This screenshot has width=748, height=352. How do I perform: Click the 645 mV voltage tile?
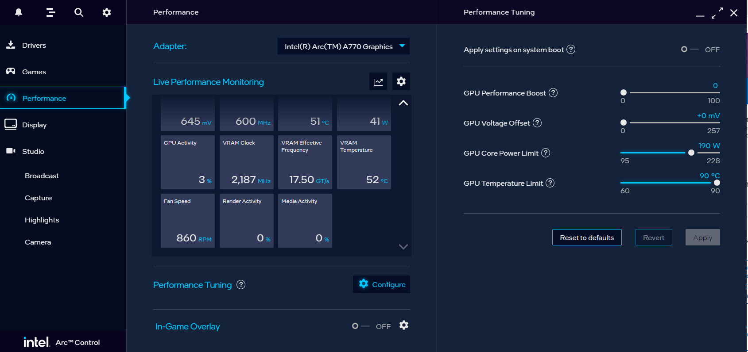point(188,114)
